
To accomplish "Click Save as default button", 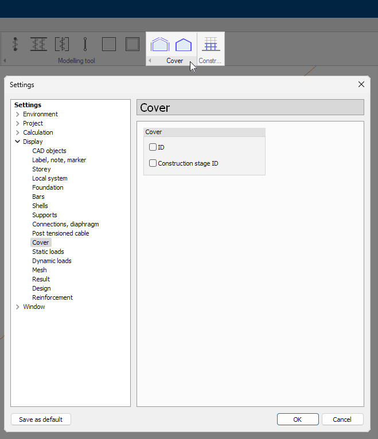I will pos(41,420).
